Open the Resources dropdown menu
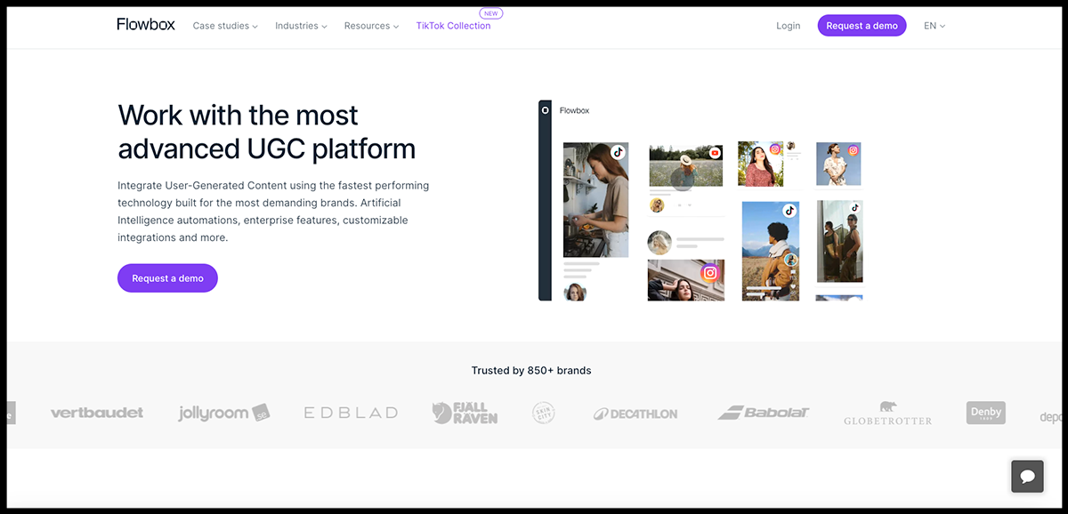 [x=371, y=26]
